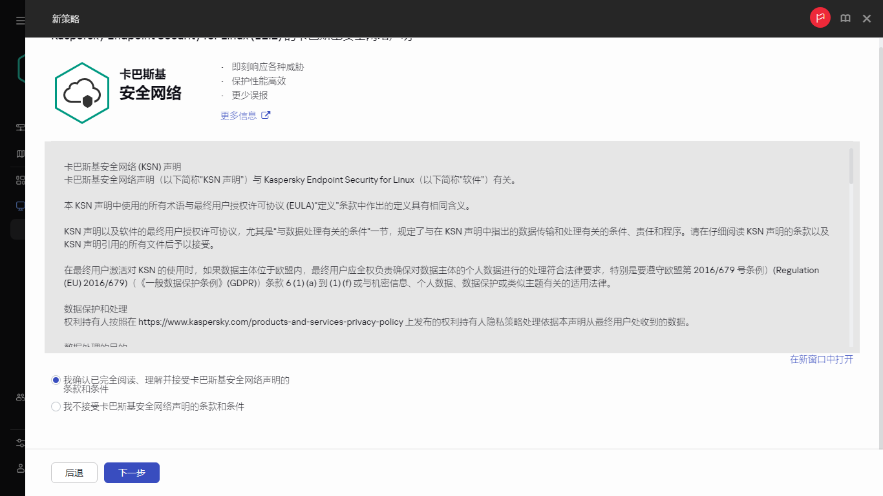Image resolution: width=883 pixels, height=496 pixels.
Task: Open the users and roles icon
Action: (x=19, y=397)
